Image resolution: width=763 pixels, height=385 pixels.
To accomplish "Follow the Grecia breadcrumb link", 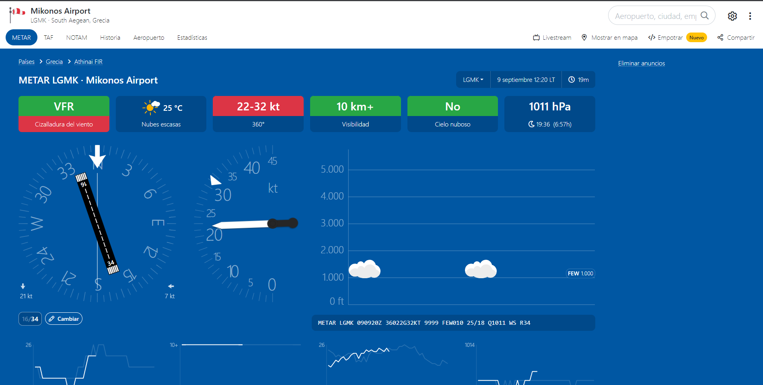I will tap(54, 61).
